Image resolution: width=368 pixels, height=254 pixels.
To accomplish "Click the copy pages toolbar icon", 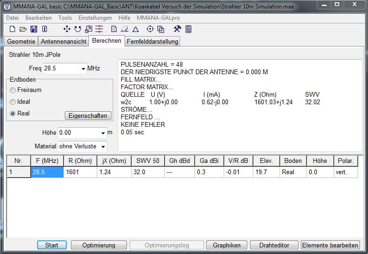I will [161, 29].
